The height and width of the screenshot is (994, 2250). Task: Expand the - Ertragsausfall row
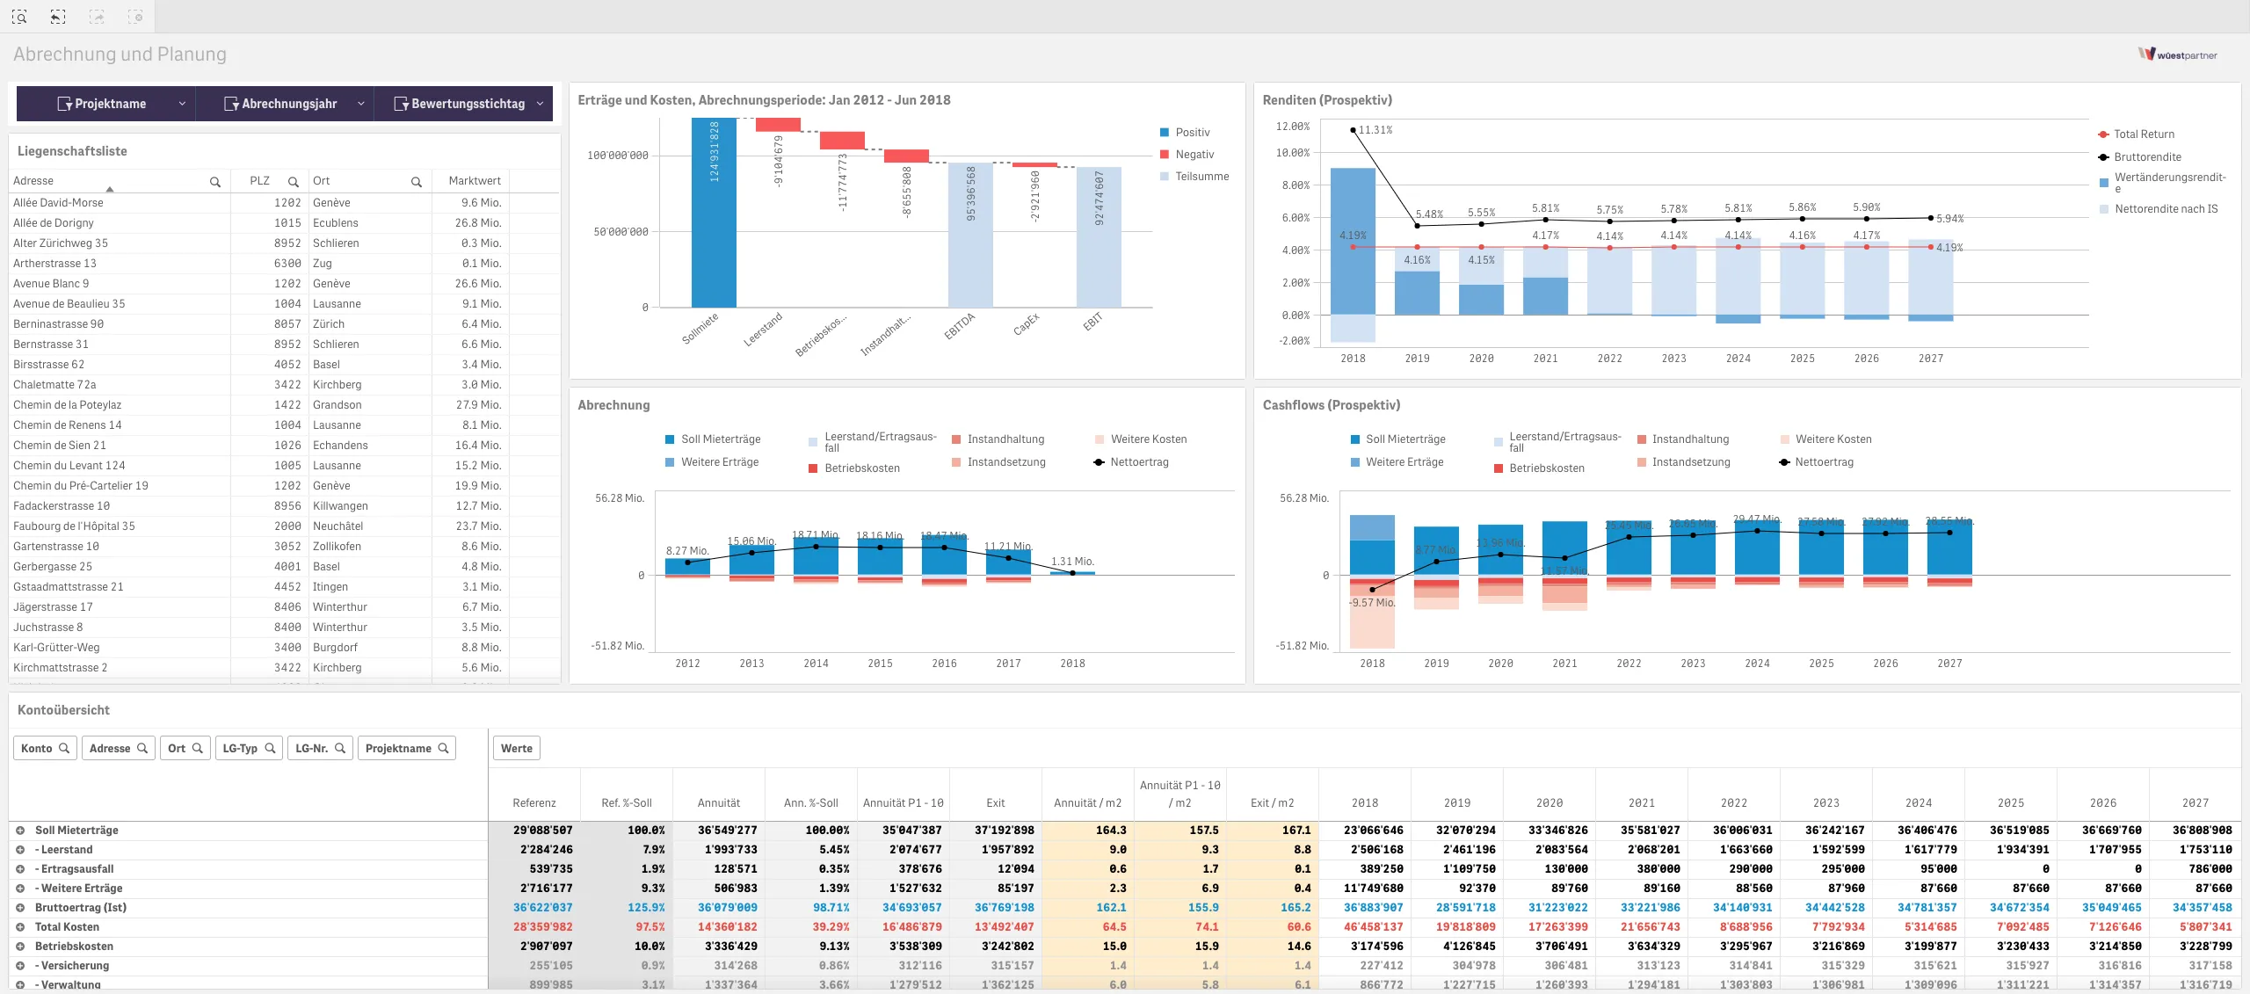(x=20, y=868)
